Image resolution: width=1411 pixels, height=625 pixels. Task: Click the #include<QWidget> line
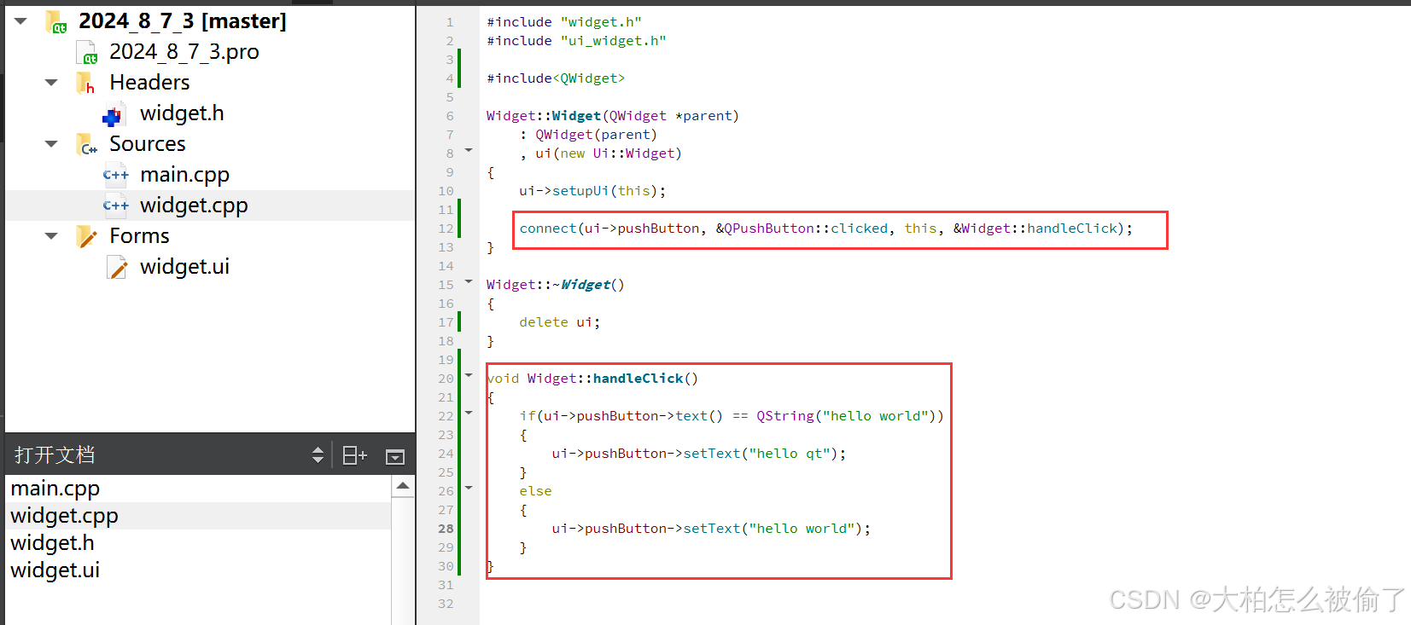[556, 78]
